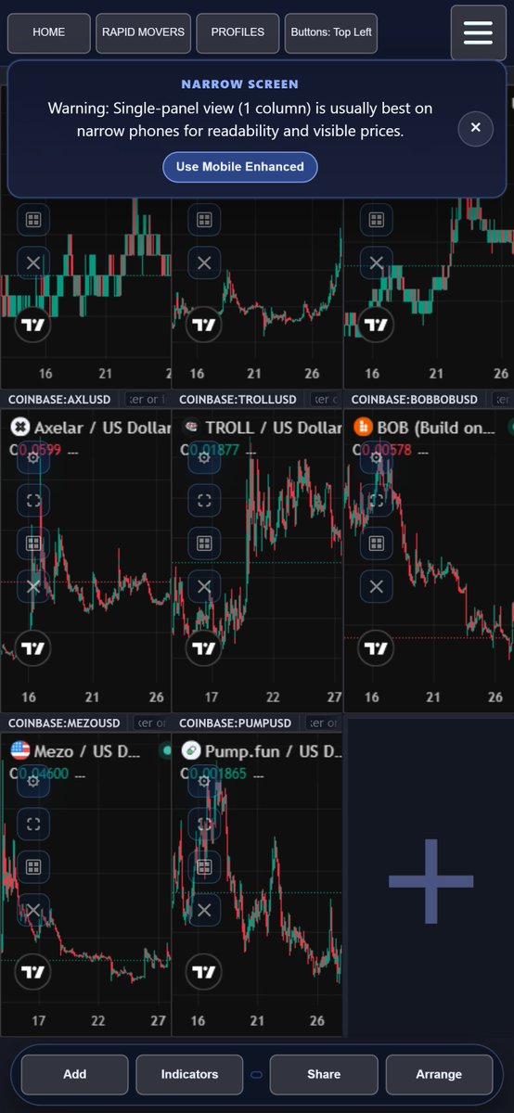Open grid icon on chart above BOBBOBUSD
Viewport: 514px width, 1113px height.
(x=376, y=220)
